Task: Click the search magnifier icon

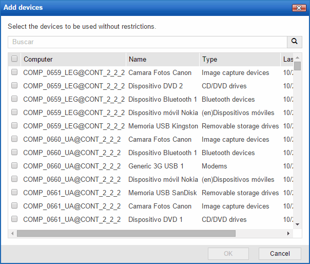Action: coord(294,42)
